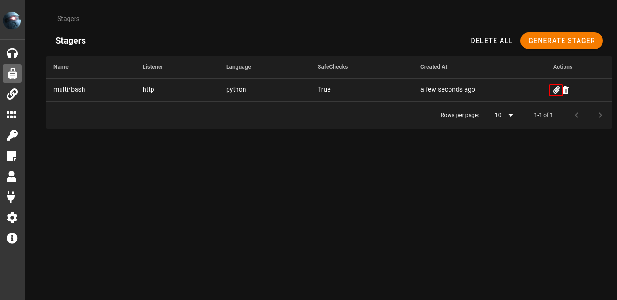Open the Listeners page via headphones icon
Image resolution: width=617 pixels, height=300 pixels.
[12, 53]
